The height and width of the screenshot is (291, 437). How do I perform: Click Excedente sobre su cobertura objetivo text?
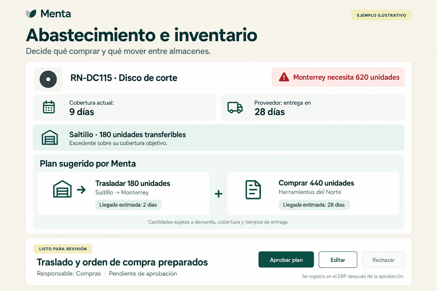click(118, 143)
